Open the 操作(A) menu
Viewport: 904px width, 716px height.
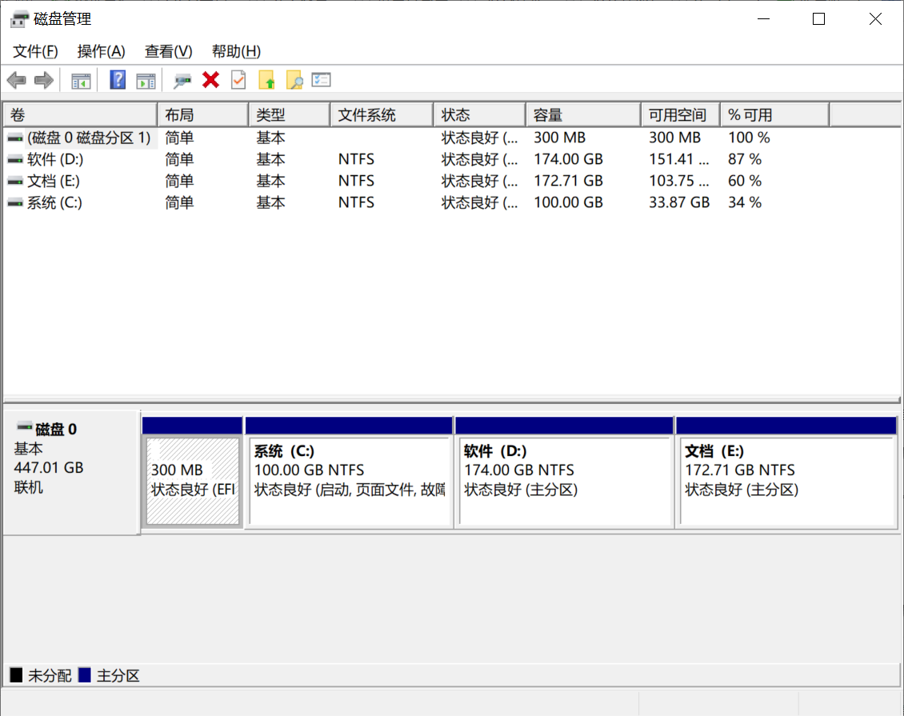tap(101, 51)
